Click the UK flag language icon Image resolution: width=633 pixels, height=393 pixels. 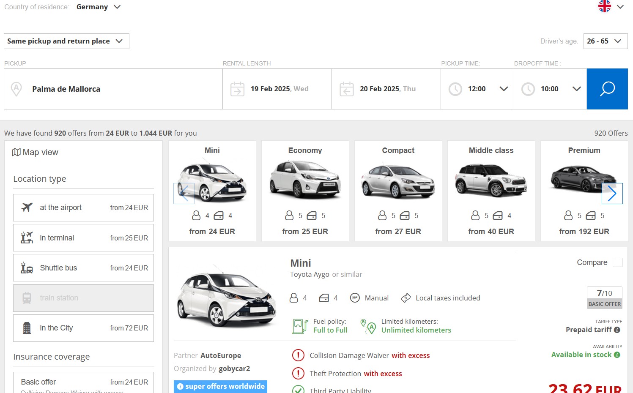pyautogui.click(x=604, y=6)
